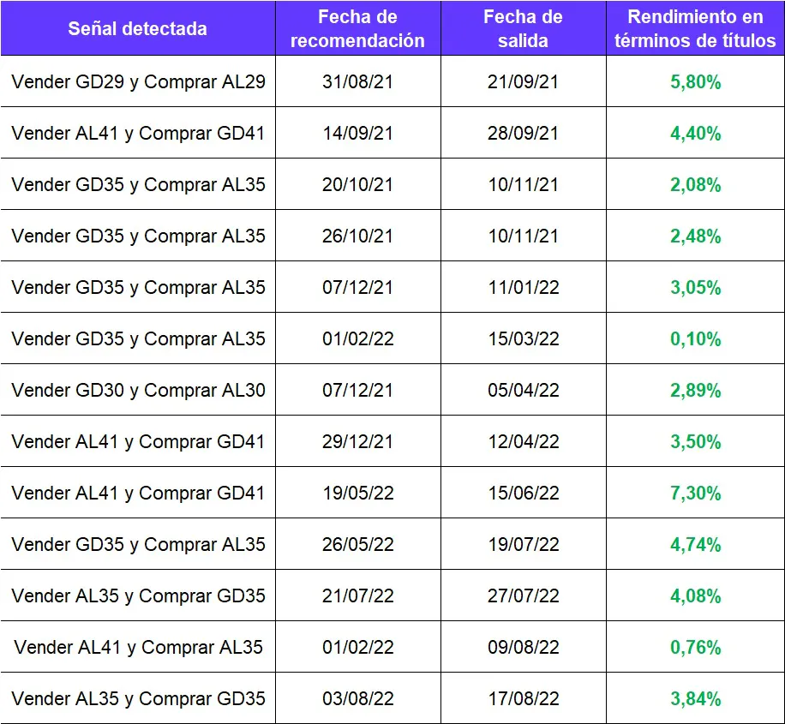
Task: Click the 5,80% return value
Action: pyautogui.click(x=695, y=82)
